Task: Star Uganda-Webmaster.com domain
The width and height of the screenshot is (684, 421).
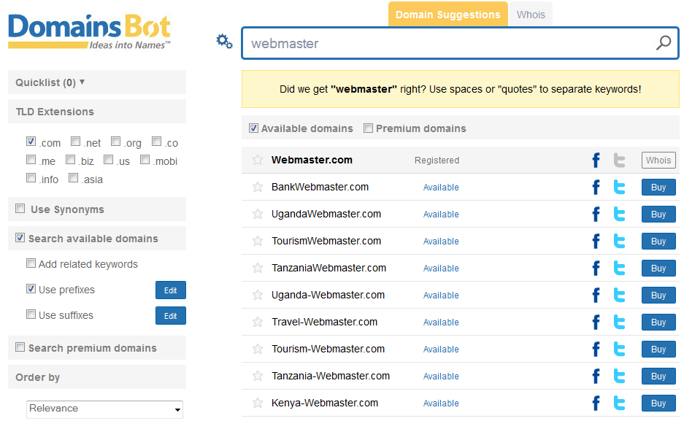Action: [x=258, y=296]
